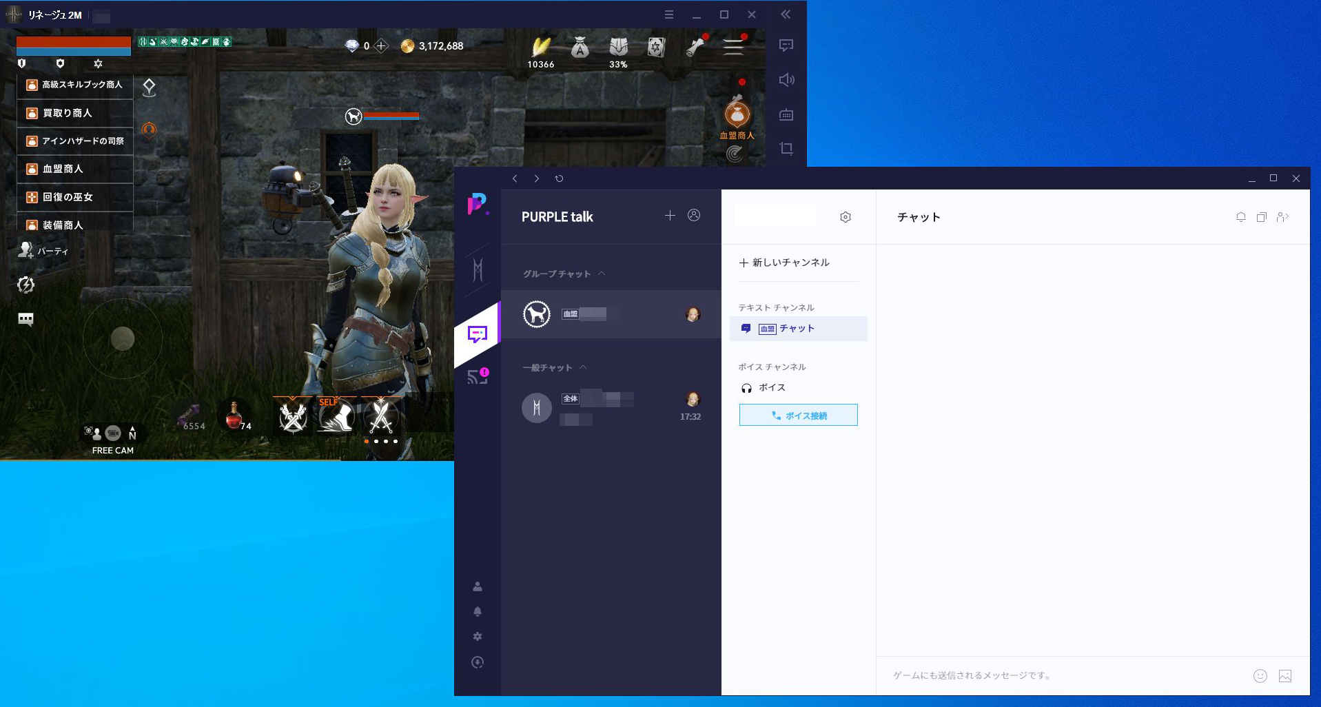1321x707 pixels.
Task: Click the player HP bar at top left
Action: coord(74,41)
